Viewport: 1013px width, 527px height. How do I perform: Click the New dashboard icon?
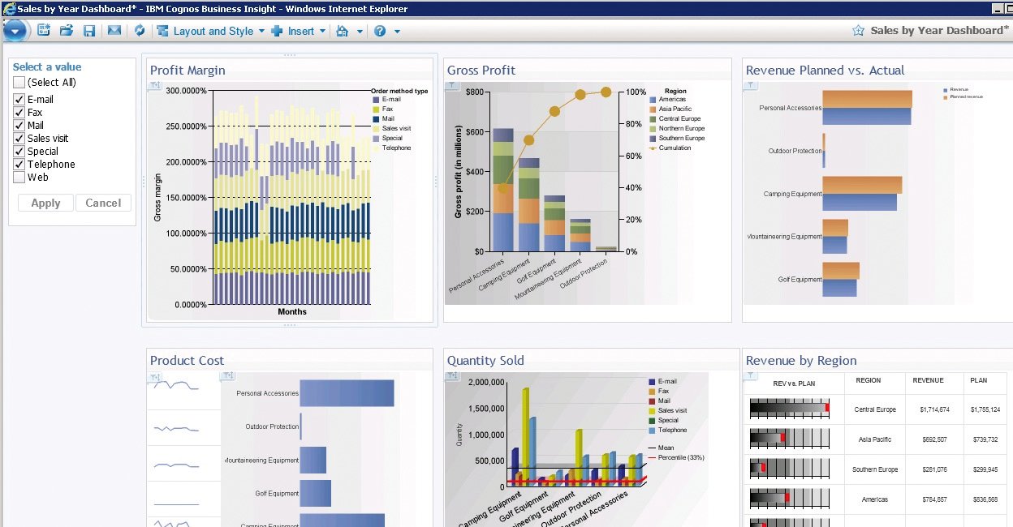(x=44, y=31)
